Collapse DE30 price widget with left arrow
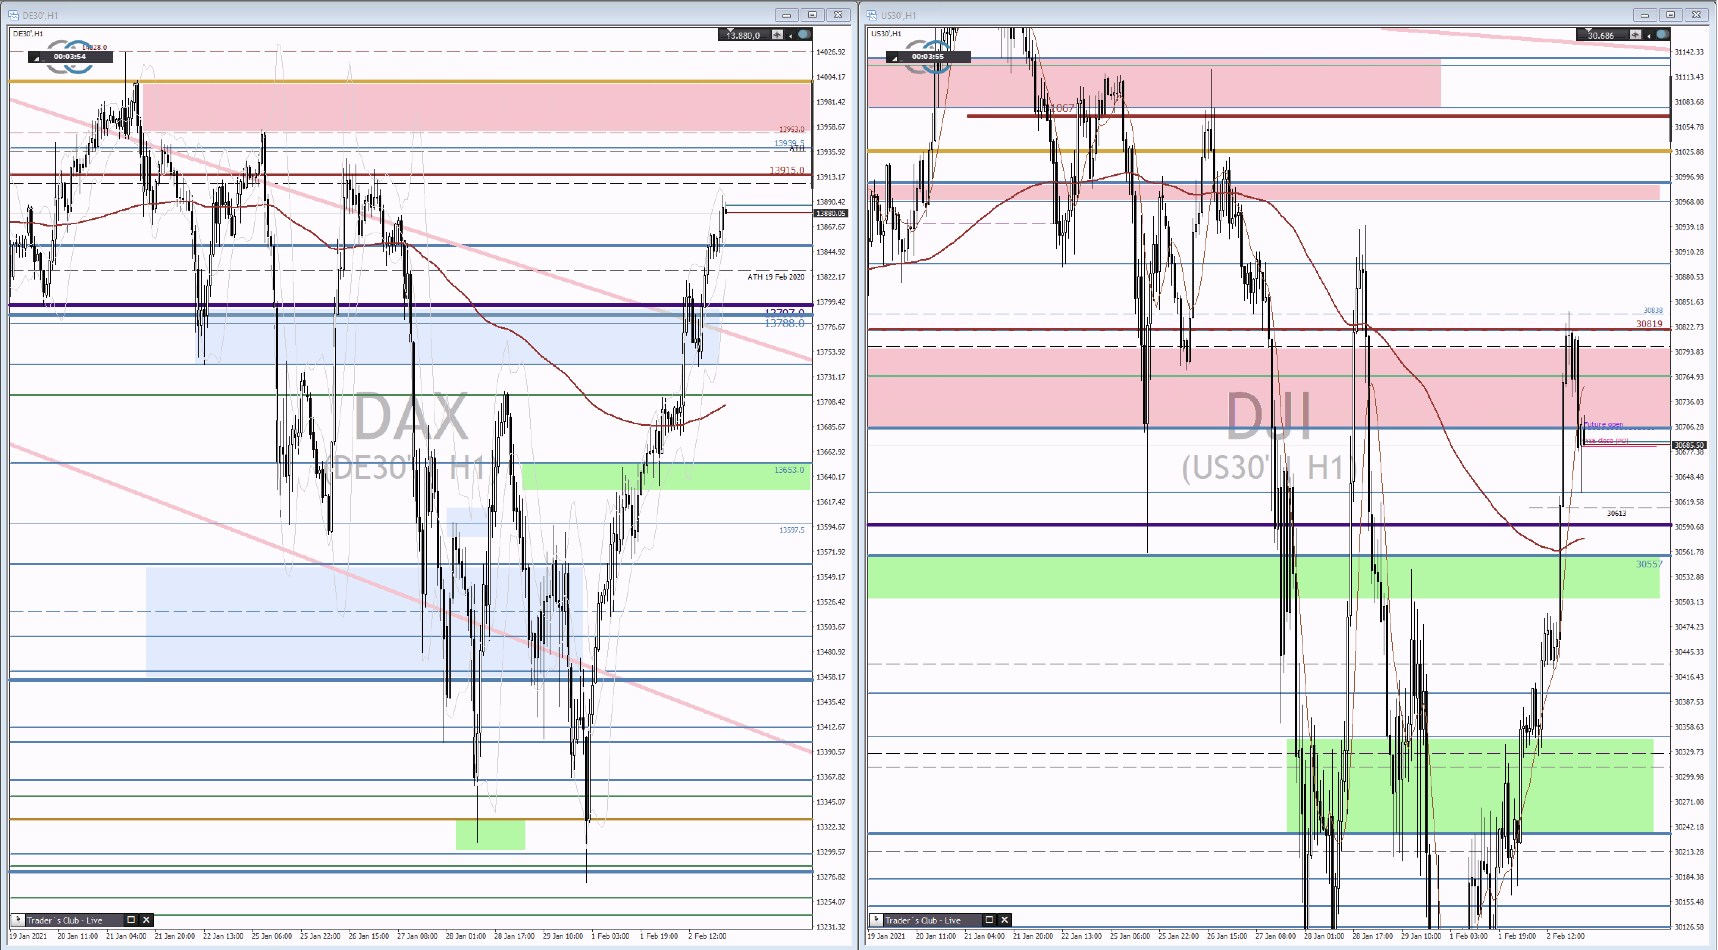Image resolution: width=1718 pixels, height=950 pixels. [x=790, y=35]
